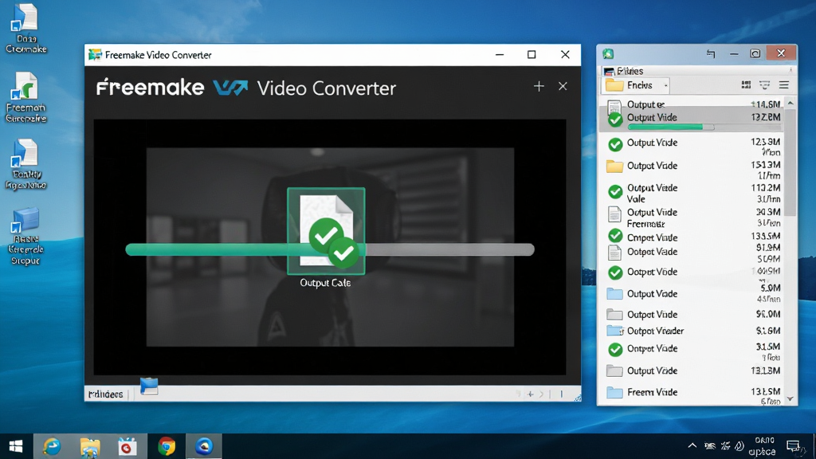The image size is (816, 459).
Task: Open the Windows Start menu
Action: pos(16,446)
